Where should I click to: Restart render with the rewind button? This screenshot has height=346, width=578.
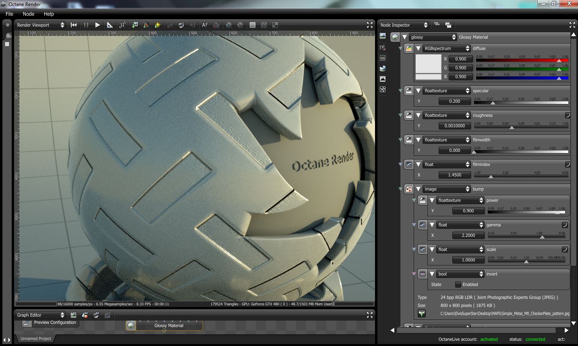click(74, 25)
